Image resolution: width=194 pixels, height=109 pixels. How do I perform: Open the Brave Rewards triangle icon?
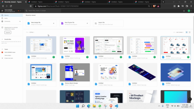point(158,6)
